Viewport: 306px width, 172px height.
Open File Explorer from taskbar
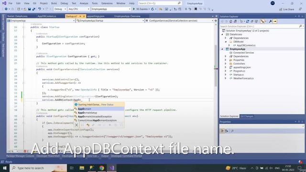[x=82, y=168]
